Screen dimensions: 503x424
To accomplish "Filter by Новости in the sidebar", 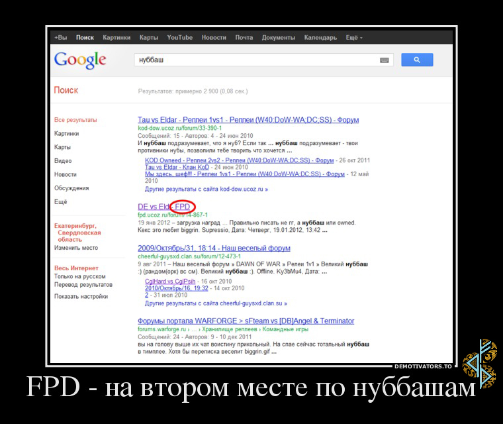I will [x=66, y=174].
